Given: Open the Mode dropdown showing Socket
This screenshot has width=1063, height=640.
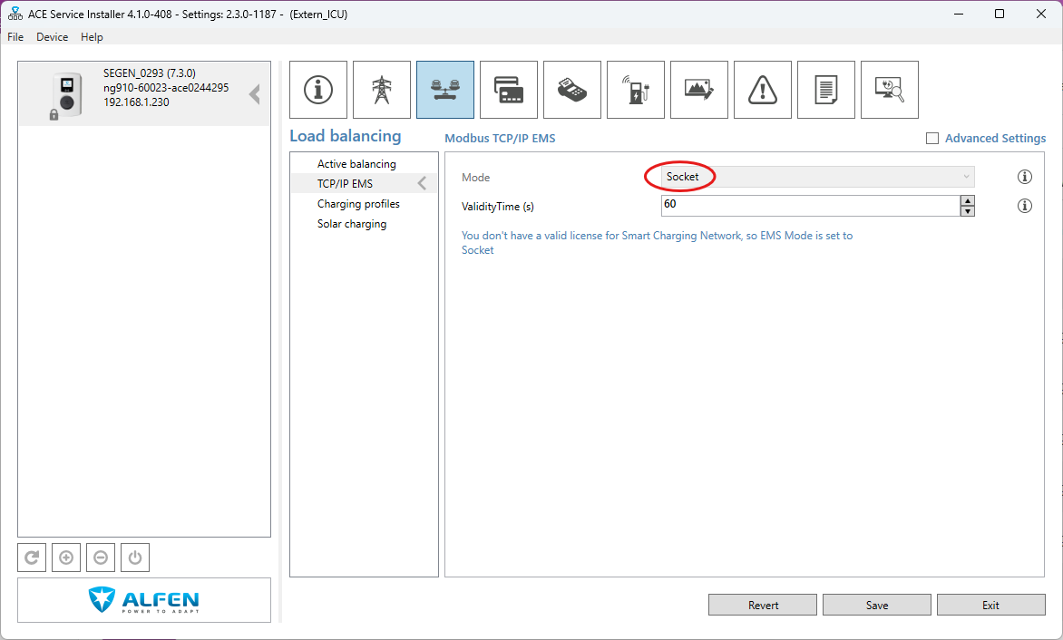Looking at the screenshot, I should click(817, 177).
